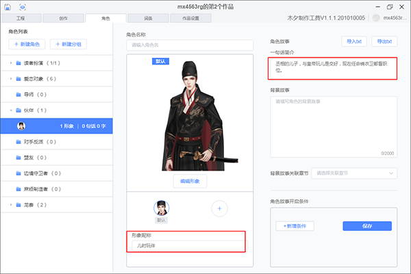411x274 pixels.
Task: Click the large character portrait image
Action: [199, 116]
